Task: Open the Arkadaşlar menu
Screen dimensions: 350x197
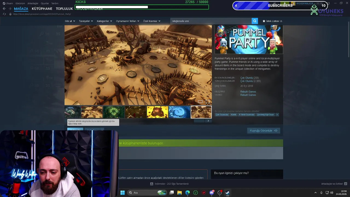Action: (x=33, y=4)
